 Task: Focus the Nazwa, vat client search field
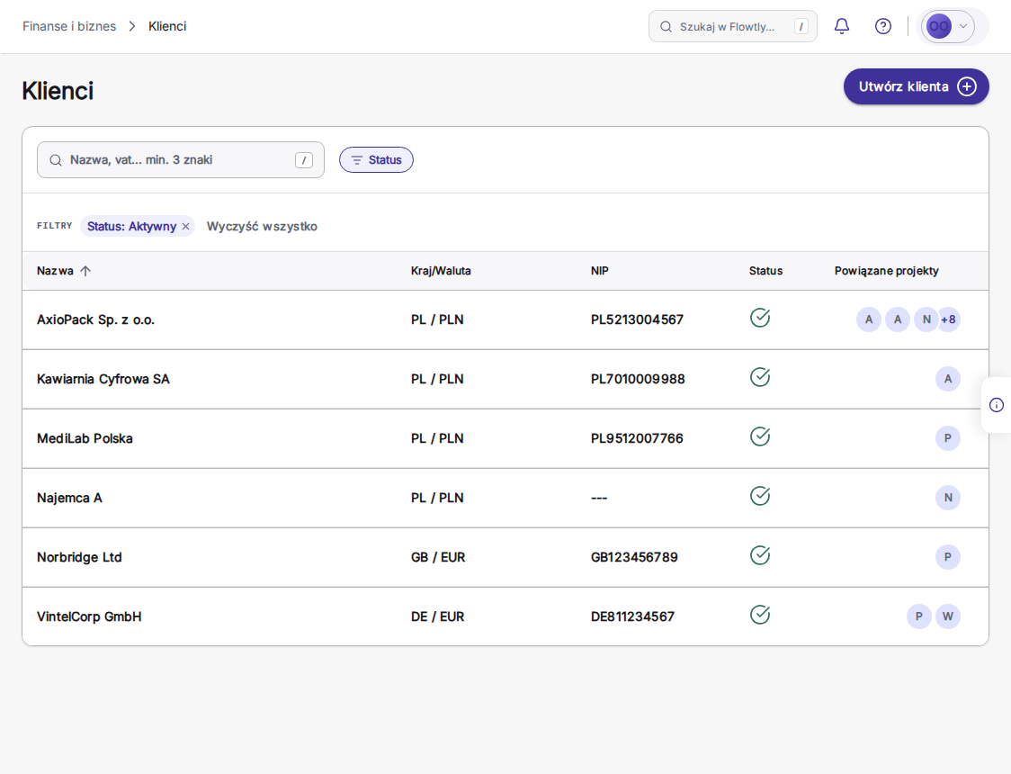coord(181,160)
